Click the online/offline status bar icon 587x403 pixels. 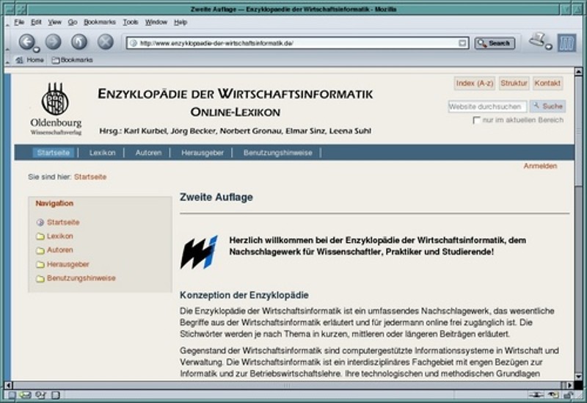[536, 395]
